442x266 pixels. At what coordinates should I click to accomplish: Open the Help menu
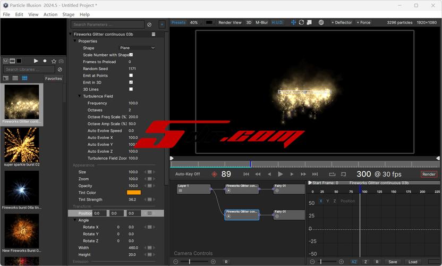pyautogui.click(x=84, y=14)
